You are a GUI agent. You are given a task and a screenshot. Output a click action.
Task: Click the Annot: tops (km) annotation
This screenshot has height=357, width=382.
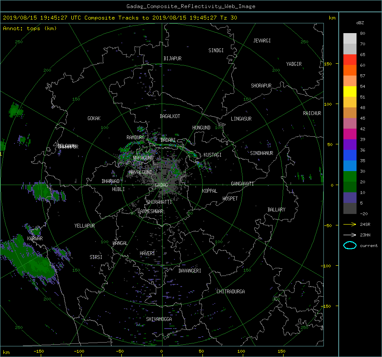pyautogui.click(x=30, y=28)
